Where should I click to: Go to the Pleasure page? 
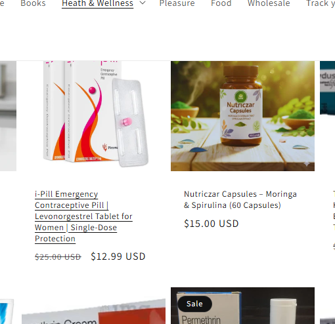[177, 3]
